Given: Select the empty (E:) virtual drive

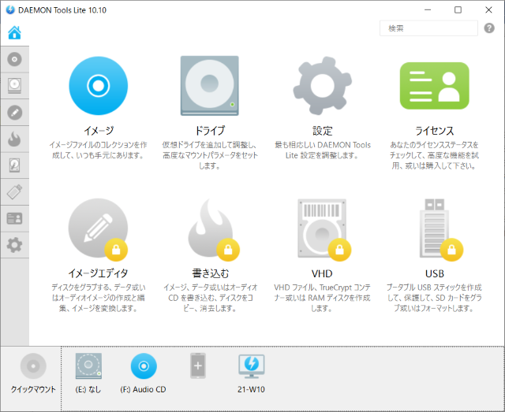Looking at the screenshot, I should pyautogui.click(x=88, y=366).
